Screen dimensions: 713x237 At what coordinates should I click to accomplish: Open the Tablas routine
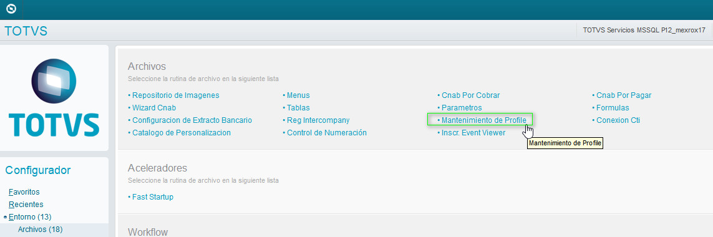coord(296,108)
